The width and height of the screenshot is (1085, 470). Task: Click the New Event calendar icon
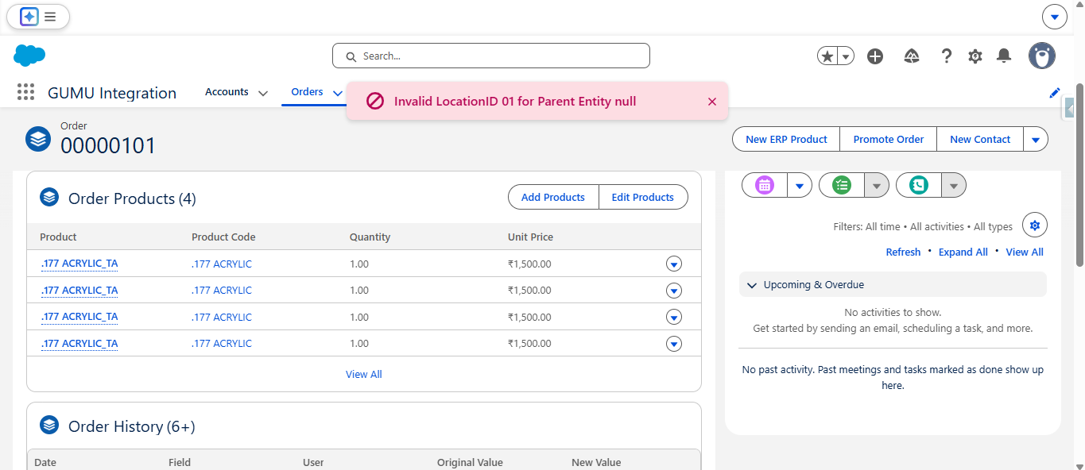(x=765, y=185)
